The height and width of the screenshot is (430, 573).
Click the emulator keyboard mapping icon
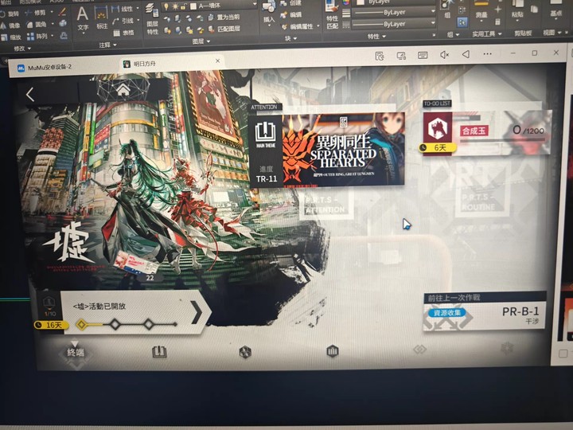422,54
